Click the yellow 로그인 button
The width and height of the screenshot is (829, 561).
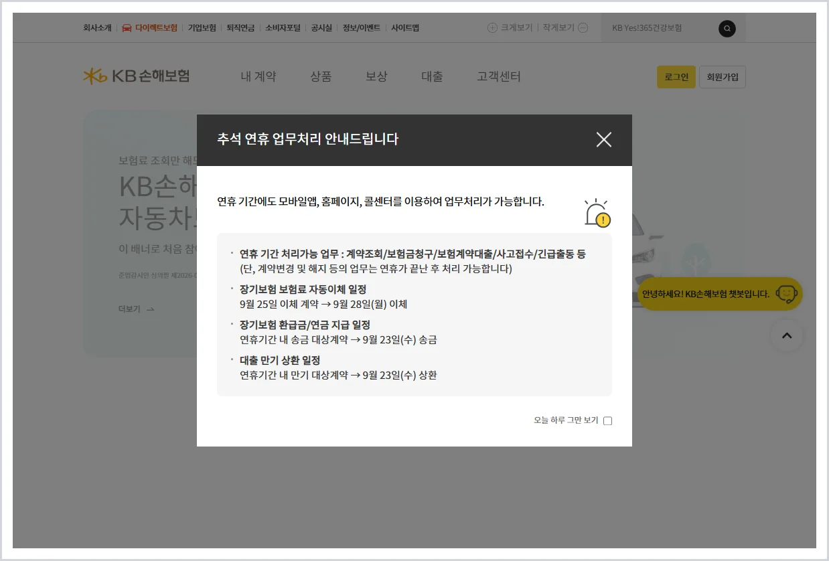point(676,77)
